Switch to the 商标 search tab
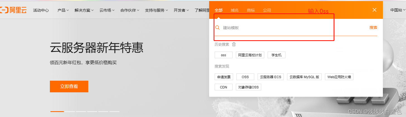This screenshot has height=117, width=406. pyautogui.click(x=251, y=10)
